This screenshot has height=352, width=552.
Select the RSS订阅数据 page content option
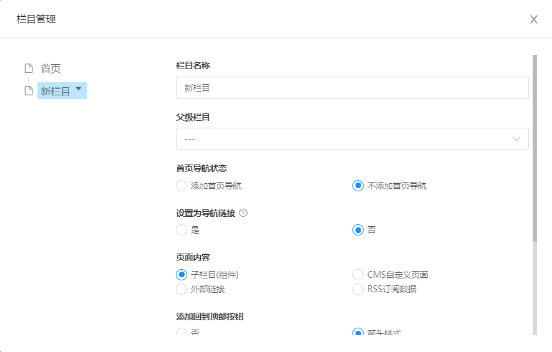pyautogui.click(x=358, y=289)
